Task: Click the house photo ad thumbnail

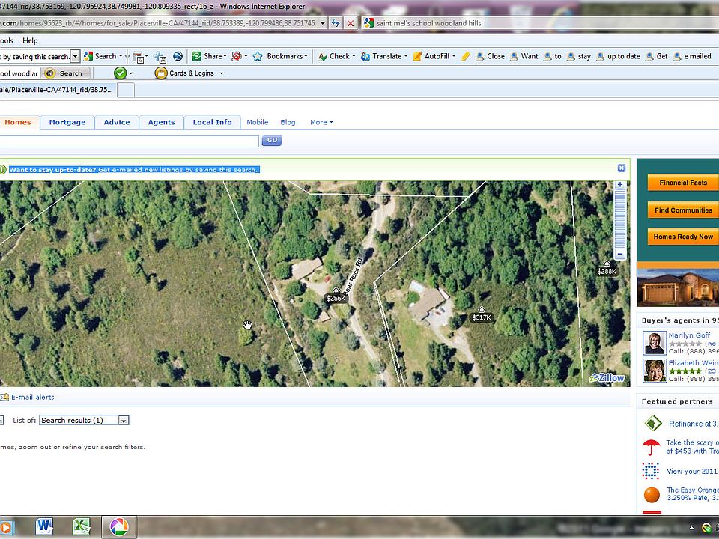Action: 678,287
